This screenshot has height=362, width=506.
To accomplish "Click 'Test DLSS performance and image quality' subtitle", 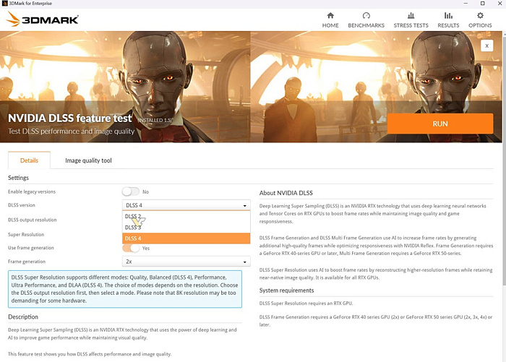I will (71, 132).
